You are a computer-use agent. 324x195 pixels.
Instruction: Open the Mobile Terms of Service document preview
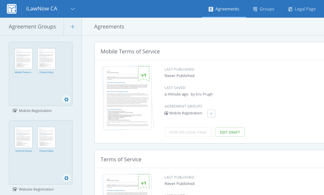(128, 97)
